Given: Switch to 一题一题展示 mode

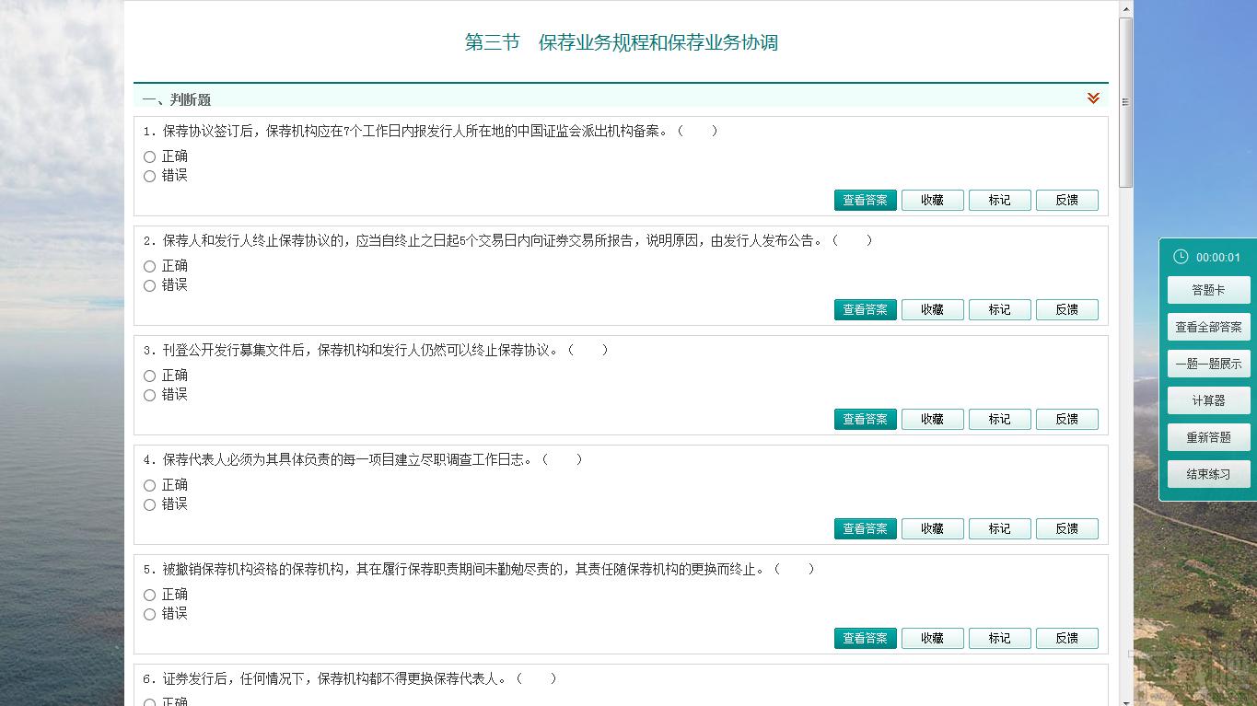Looking at the screenshot, I should click(x=1208, y=364).
